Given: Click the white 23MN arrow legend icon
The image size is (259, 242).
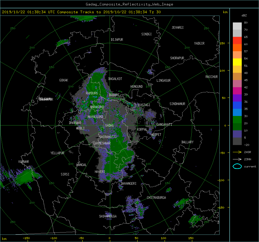Looking at the screenshot, I should pyautogui.click(x=237, y=159).
